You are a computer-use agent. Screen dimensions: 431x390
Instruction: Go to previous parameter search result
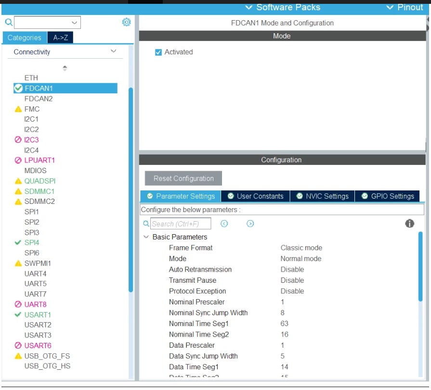tap(224, 224)
